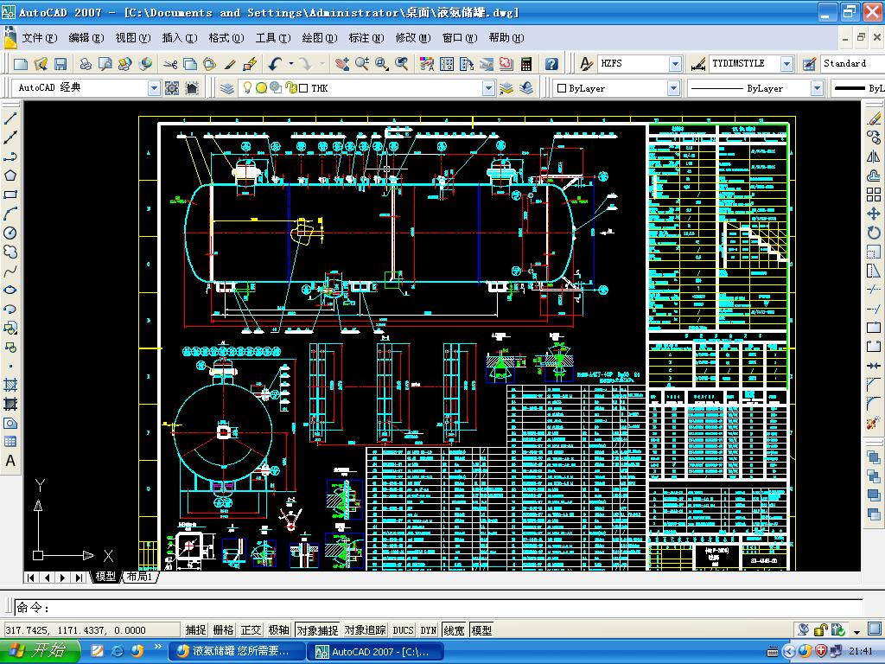
Task: Select the Multiline Text tool (A)
Action: pyautogui.click(x=10, y=462)
